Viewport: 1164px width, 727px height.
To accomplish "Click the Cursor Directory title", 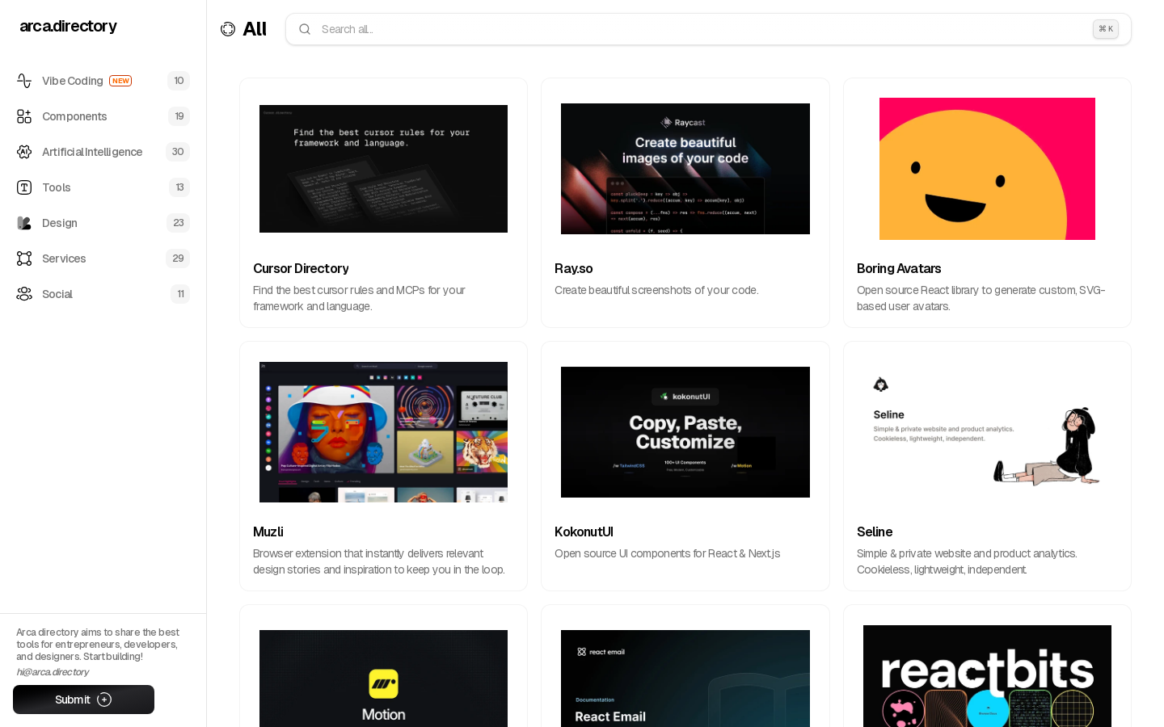I will pyautogui.click(x=301, y=268).
